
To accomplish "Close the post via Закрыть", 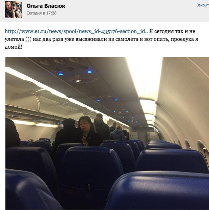I will pyautogui.click(x=203, y=5).
